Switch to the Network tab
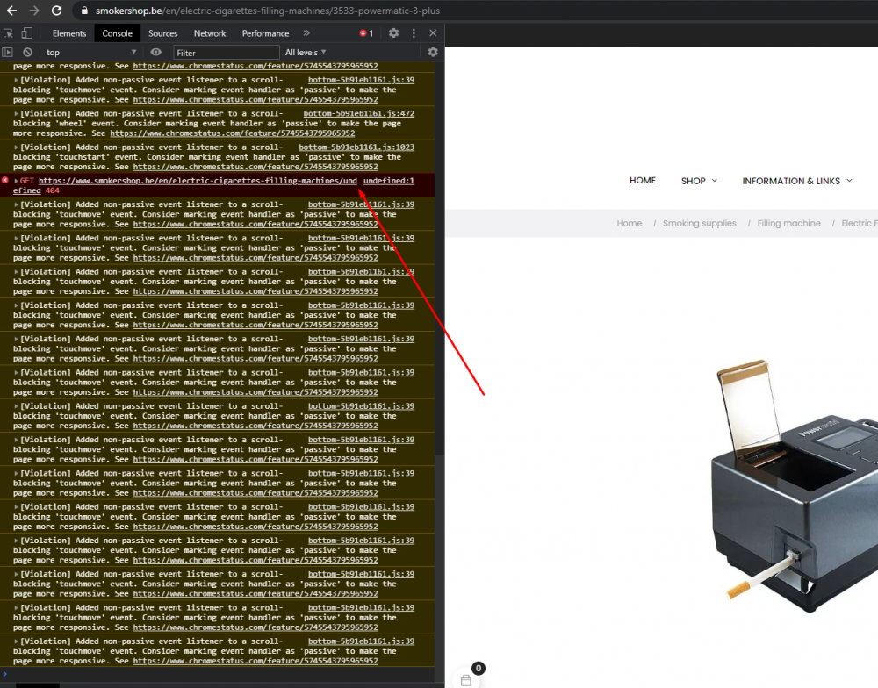Image resolution: width=878 pixels, height=688 pixels. [x=209, y=32]
